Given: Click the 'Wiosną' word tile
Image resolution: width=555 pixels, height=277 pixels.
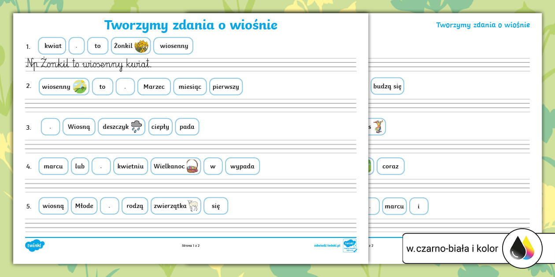Looking at the screenshot, I should pyautogui.click(x=79, y=127).
